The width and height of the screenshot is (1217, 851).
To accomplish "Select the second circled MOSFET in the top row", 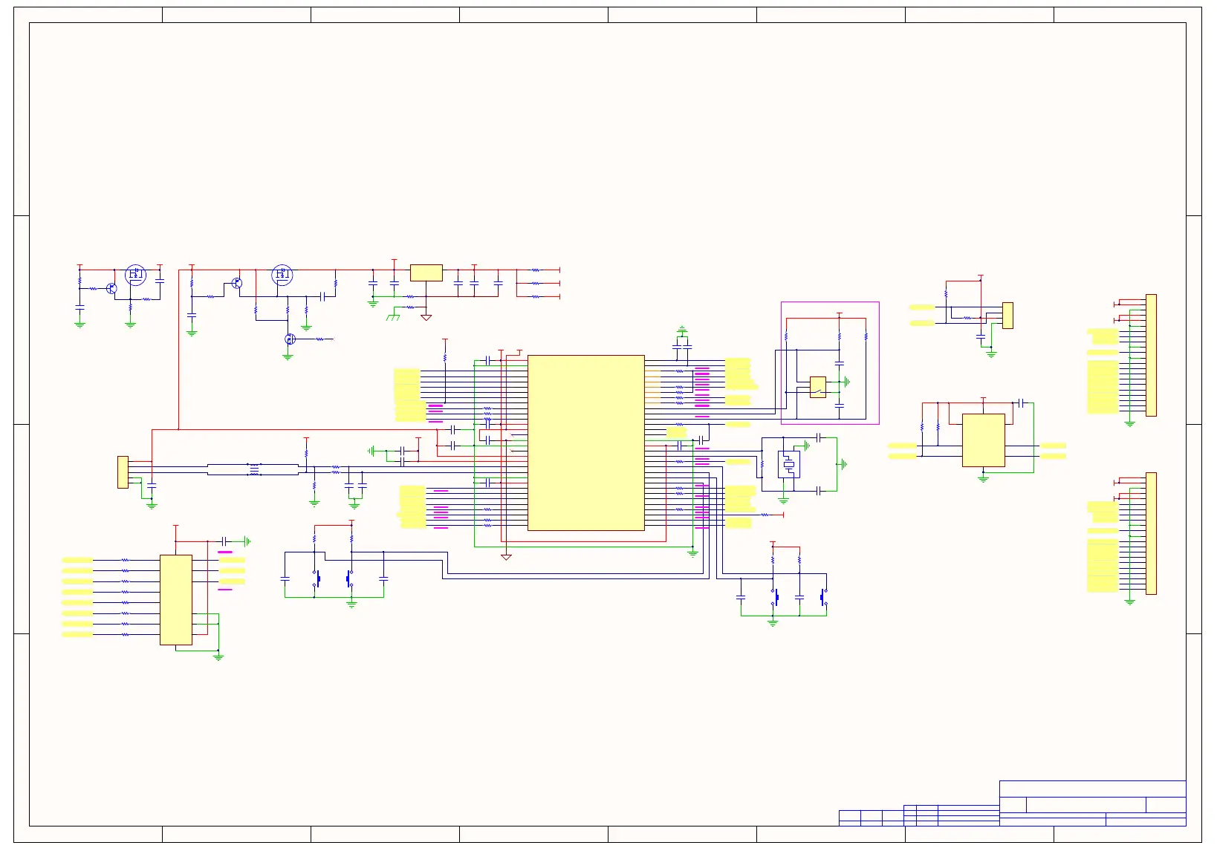I will tap(282, 275).
